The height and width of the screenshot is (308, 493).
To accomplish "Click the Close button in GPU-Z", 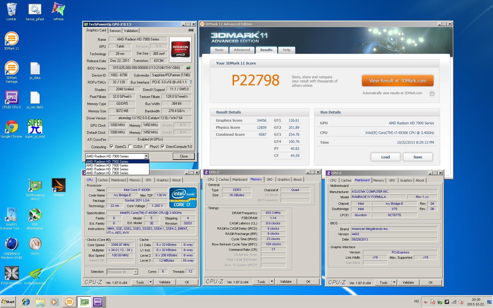I will point(184,156).
